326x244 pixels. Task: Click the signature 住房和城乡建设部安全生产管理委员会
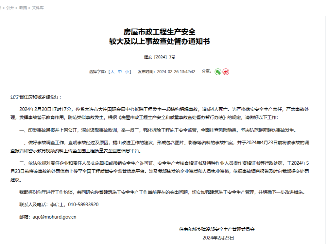[x=217, y=229]
